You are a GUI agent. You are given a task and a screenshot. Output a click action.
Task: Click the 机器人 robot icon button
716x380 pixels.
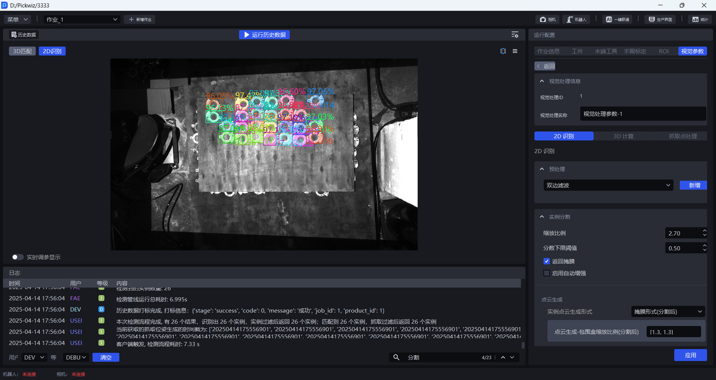coord(576,20)
